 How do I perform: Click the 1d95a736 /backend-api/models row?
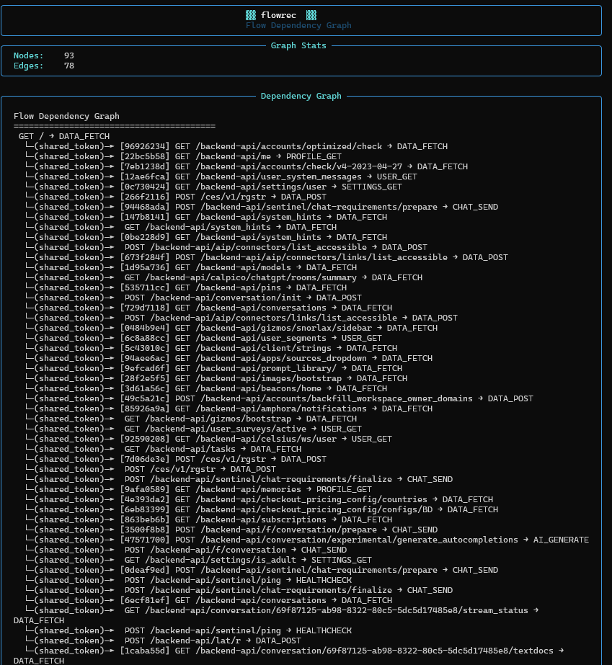[x=192, y=267]
